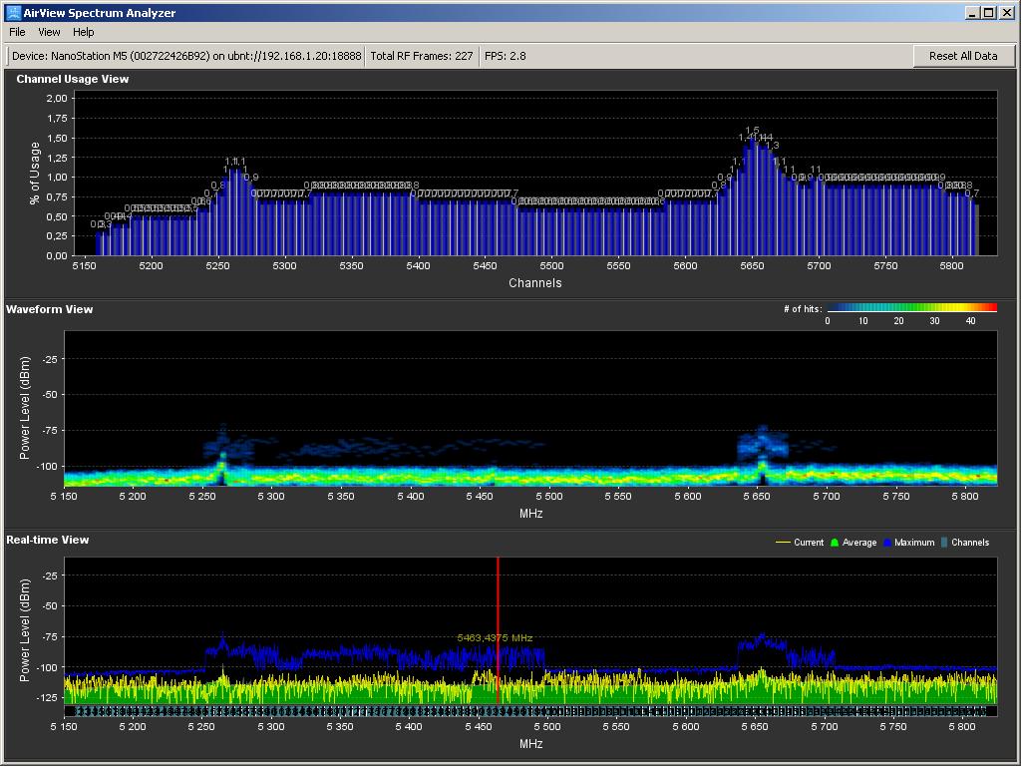The image size is (1021, 766).
Task: Click the AirView application icon in title bar
Action: pyautogui.click(x=13, y=13)
